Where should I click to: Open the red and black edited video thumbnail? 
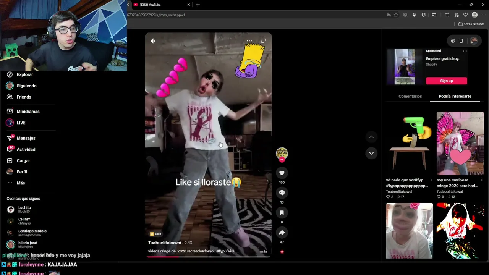pyautogui.click(x=460, y=231)
